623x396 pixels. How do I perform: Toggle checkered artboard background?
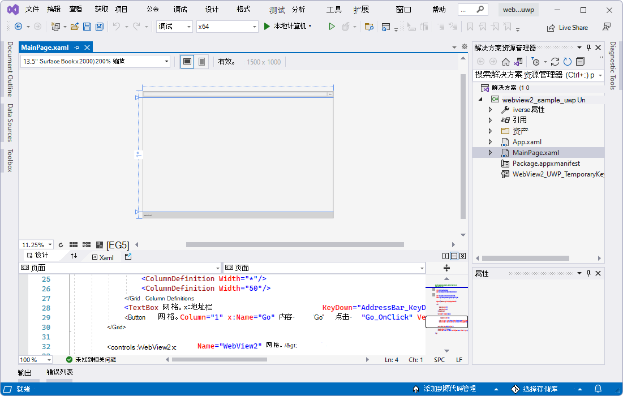pos(100,245)
